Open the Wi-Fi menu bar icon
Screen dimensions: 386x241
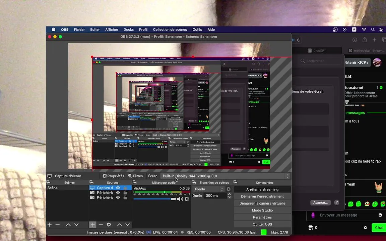point(364,29)
